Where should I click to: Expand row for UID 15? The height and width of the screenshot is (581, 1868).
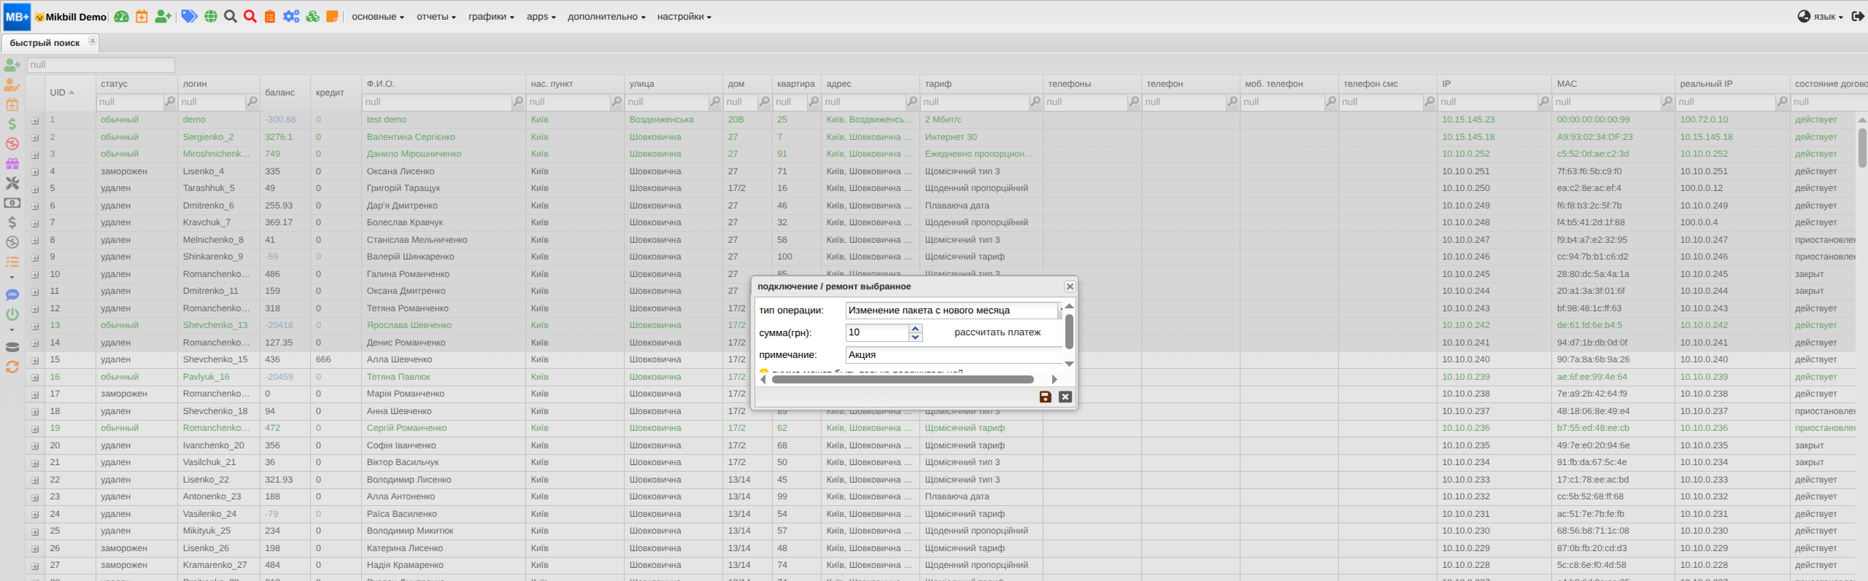pos(35,360)
